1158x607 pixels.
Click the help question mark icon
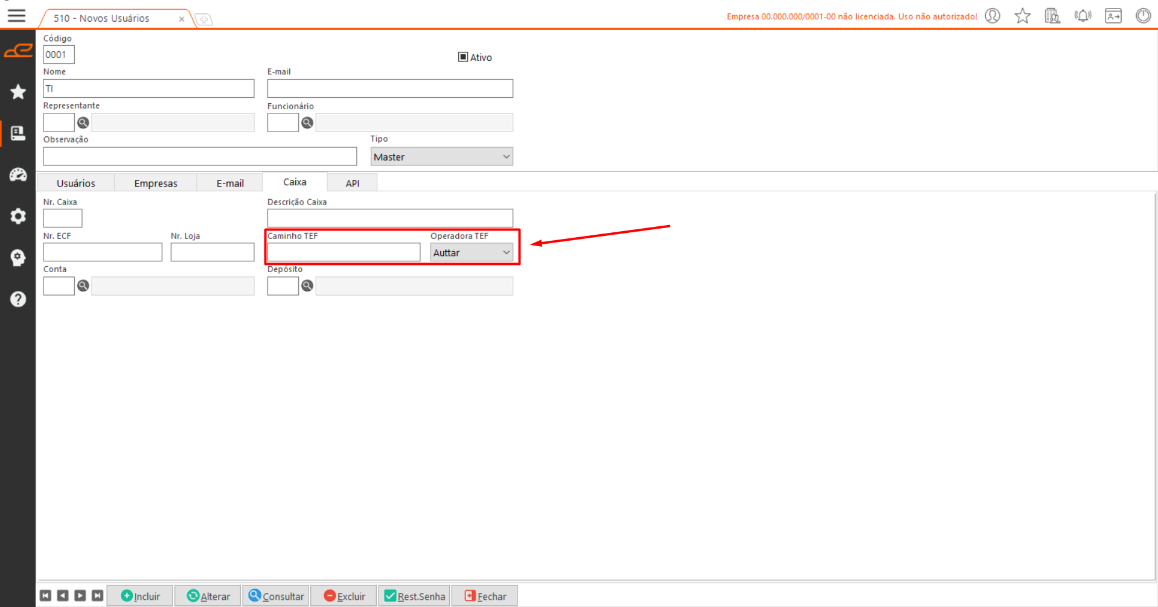coord(18,299)
